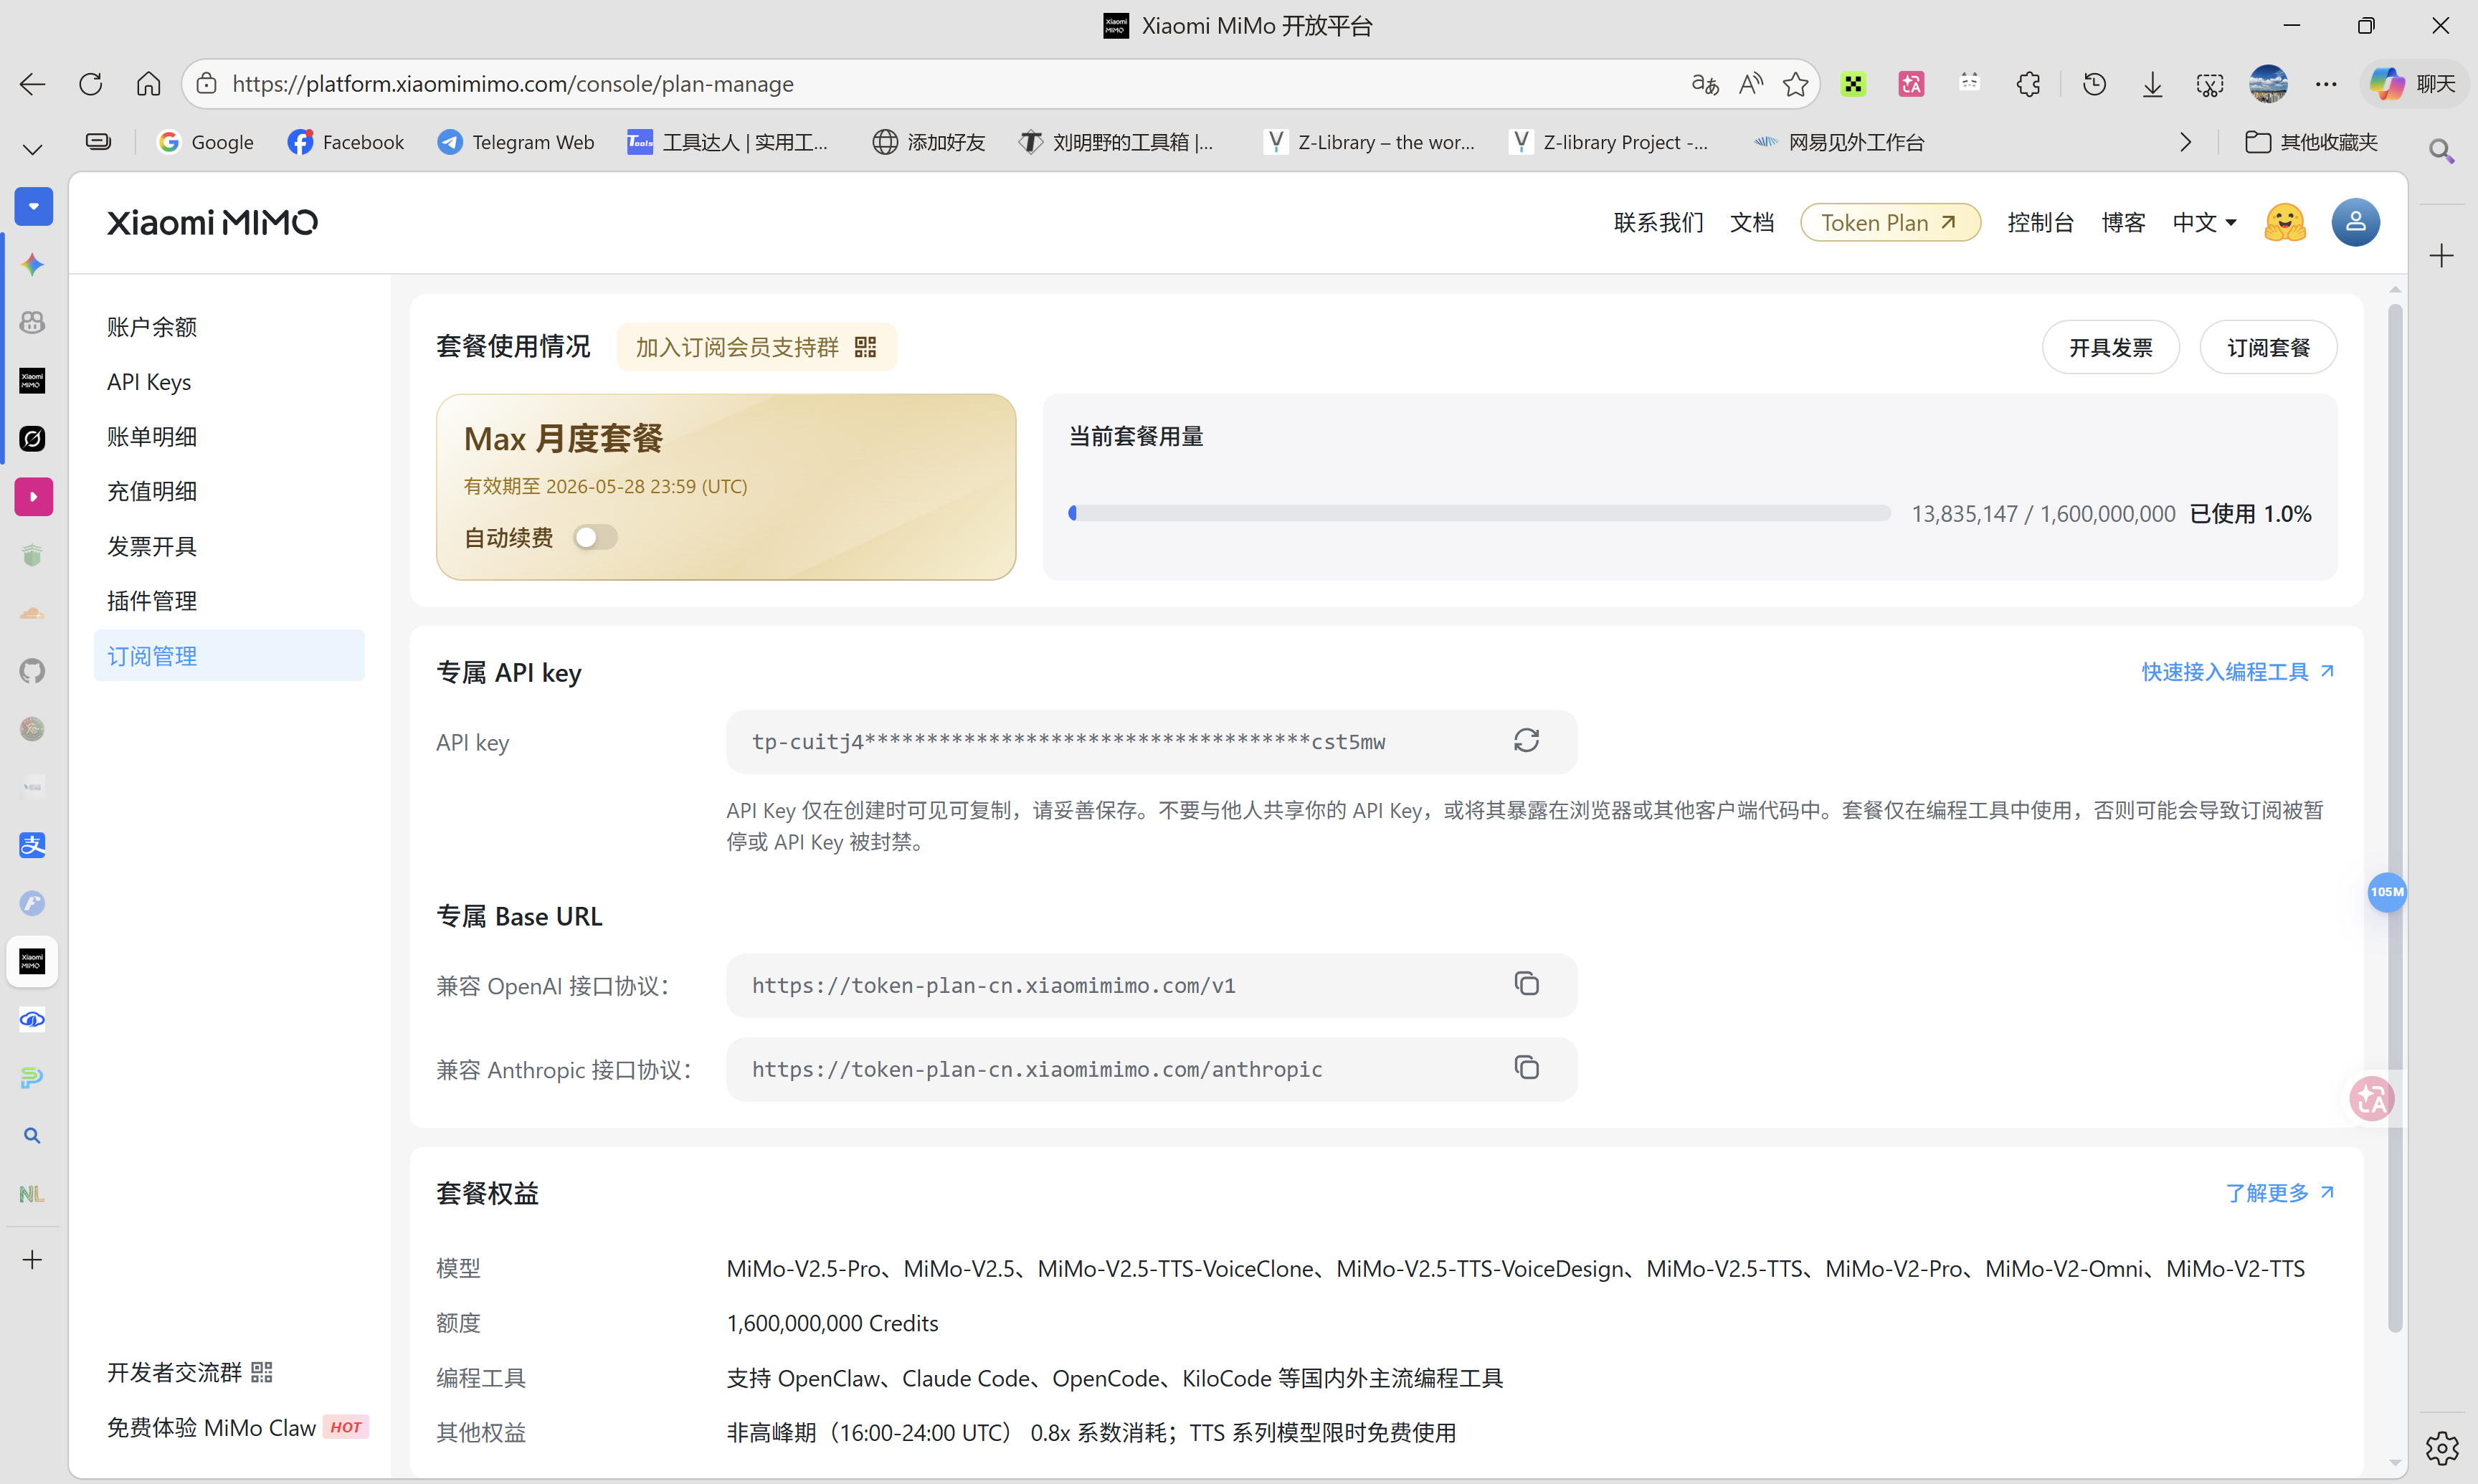Click the page vertical scrollbar
The height and width of the screenshot is (1484, 2478).
click(x=2394, y=818)
